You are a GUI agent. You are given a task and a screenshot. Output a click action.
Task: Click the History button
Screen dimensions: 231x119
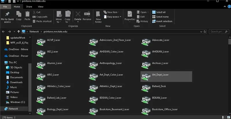(x=142, y=21)
